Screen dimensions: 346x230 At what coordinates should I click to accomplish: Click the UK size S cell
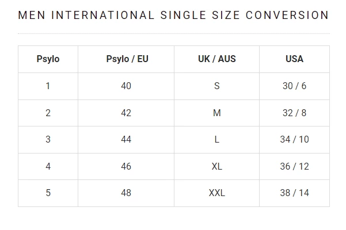tap(216, 86)
